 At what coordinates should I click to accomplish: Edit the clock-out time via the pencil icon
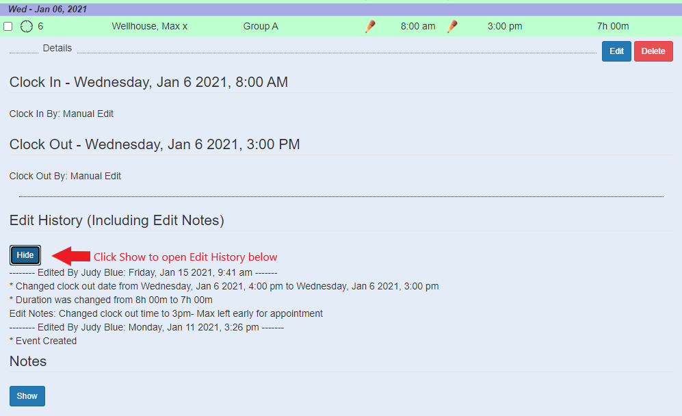coord(452,26)
